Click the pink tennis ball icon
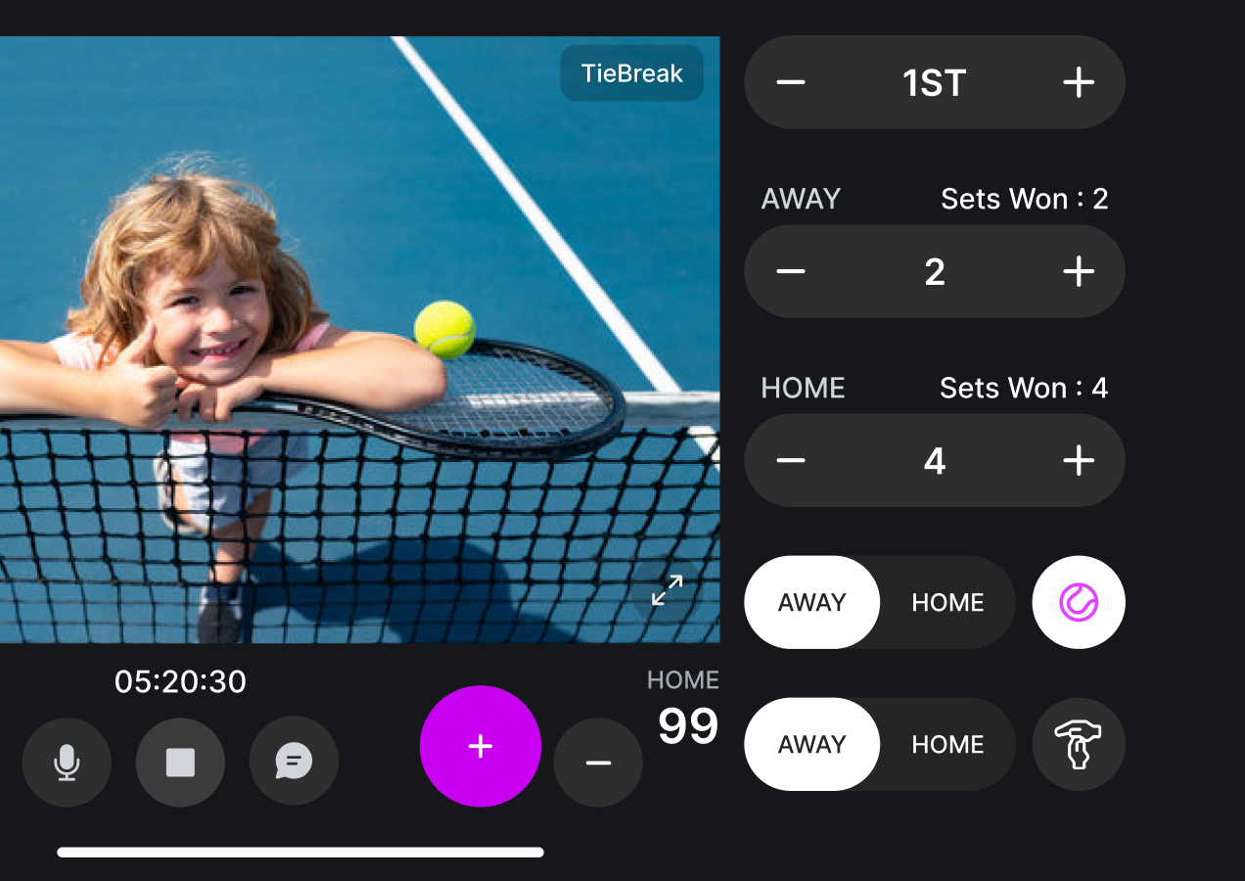Viewport: 1245px width, 881px height. (x=1079, y=602)
